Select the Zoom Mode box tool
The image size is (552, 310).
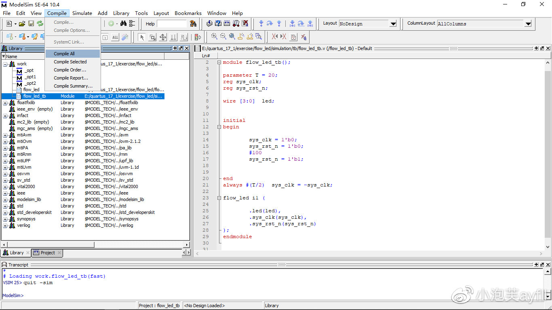pos(152,37)
